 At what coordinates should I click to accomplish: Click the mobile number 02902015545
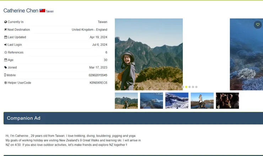pyautogui.click(x=98, y=75)
